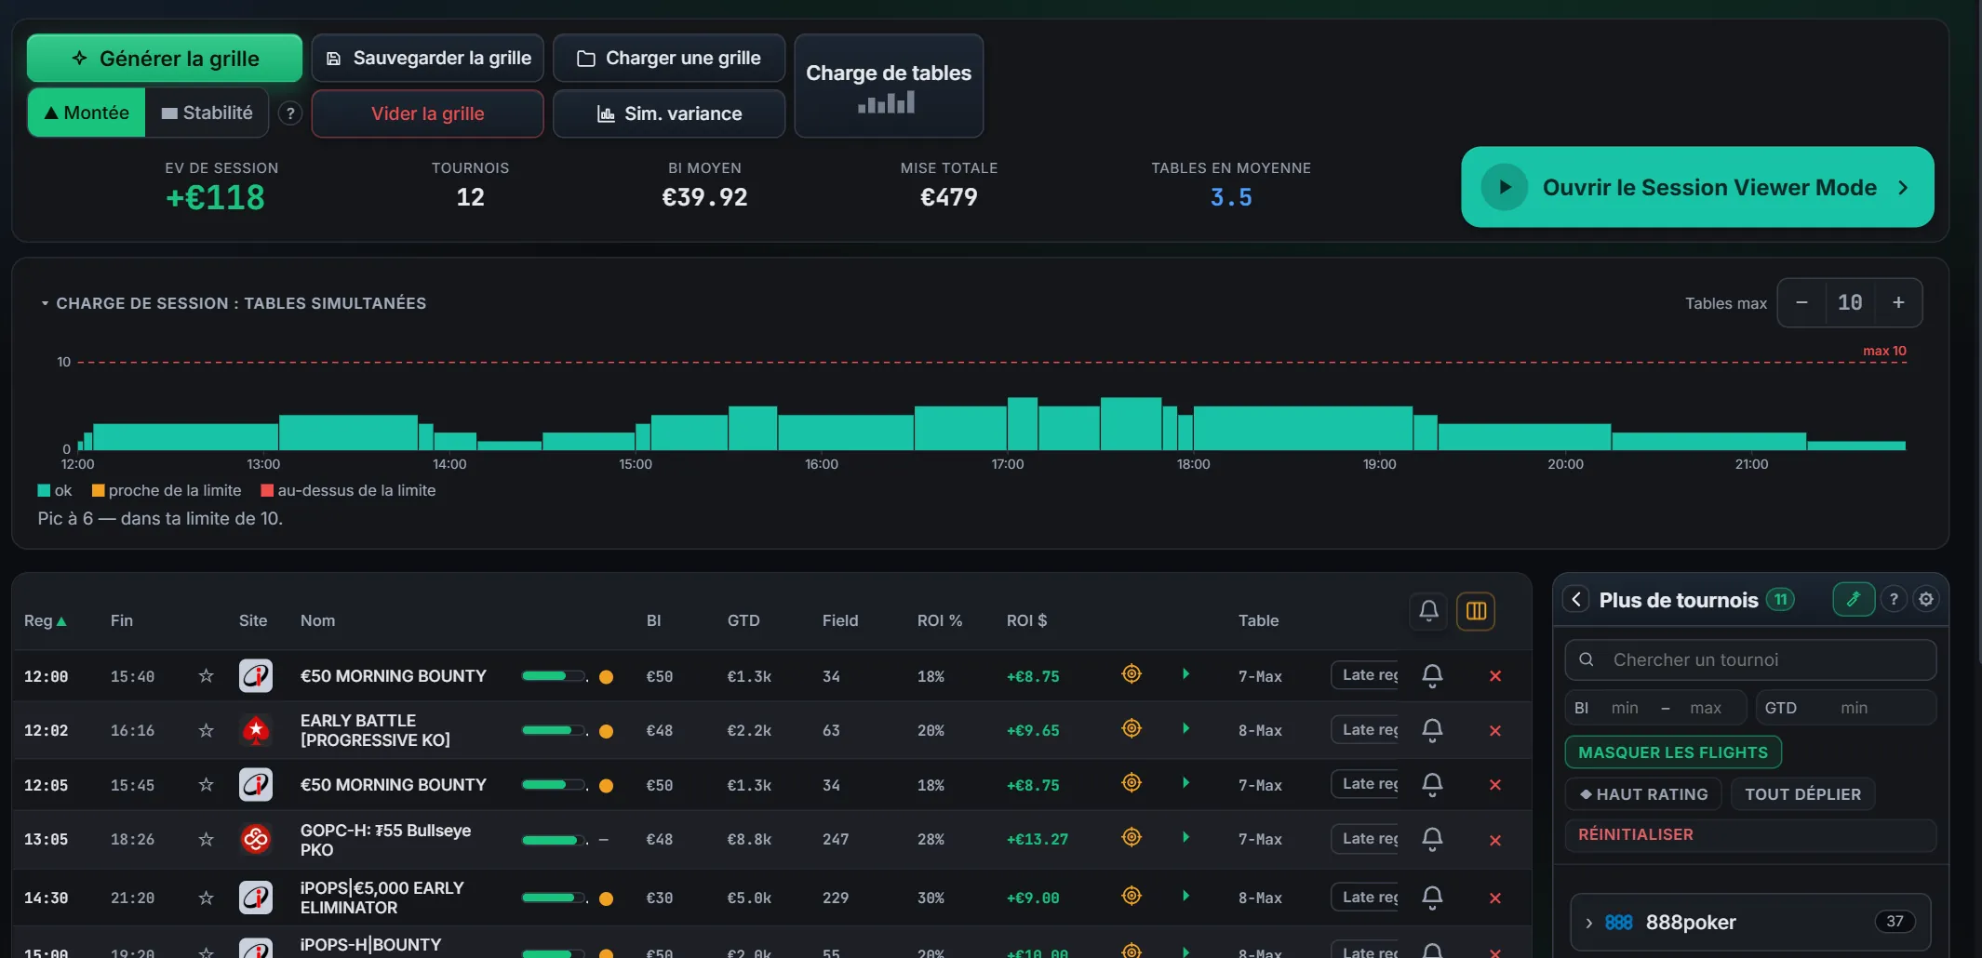Click Chercher un tournoi search field
Image resolution: width=1982 pixels, height=958 pixels.
[x=1750, y=659]
